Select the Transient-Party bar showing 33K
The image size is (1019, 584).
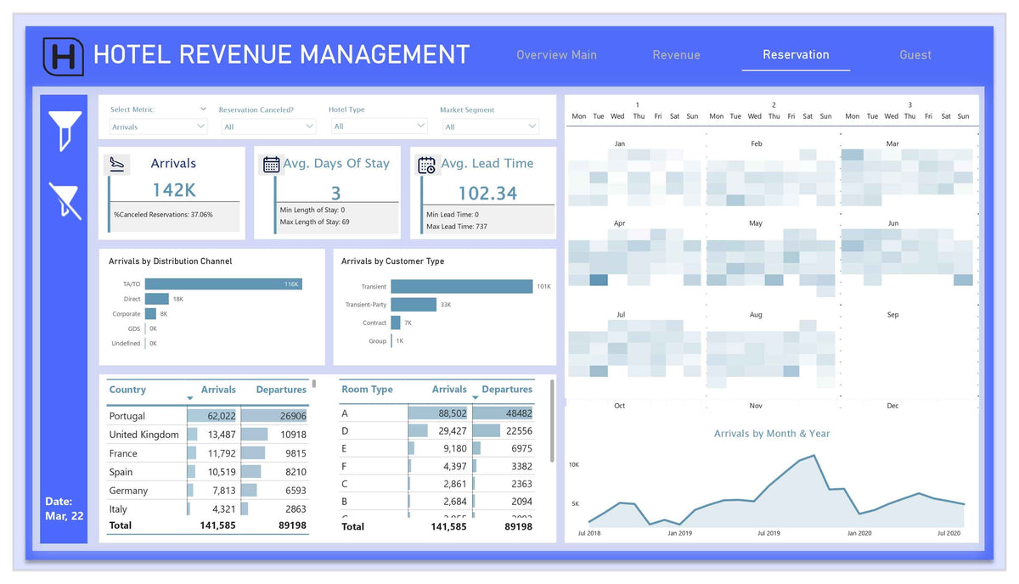point(414,305)
